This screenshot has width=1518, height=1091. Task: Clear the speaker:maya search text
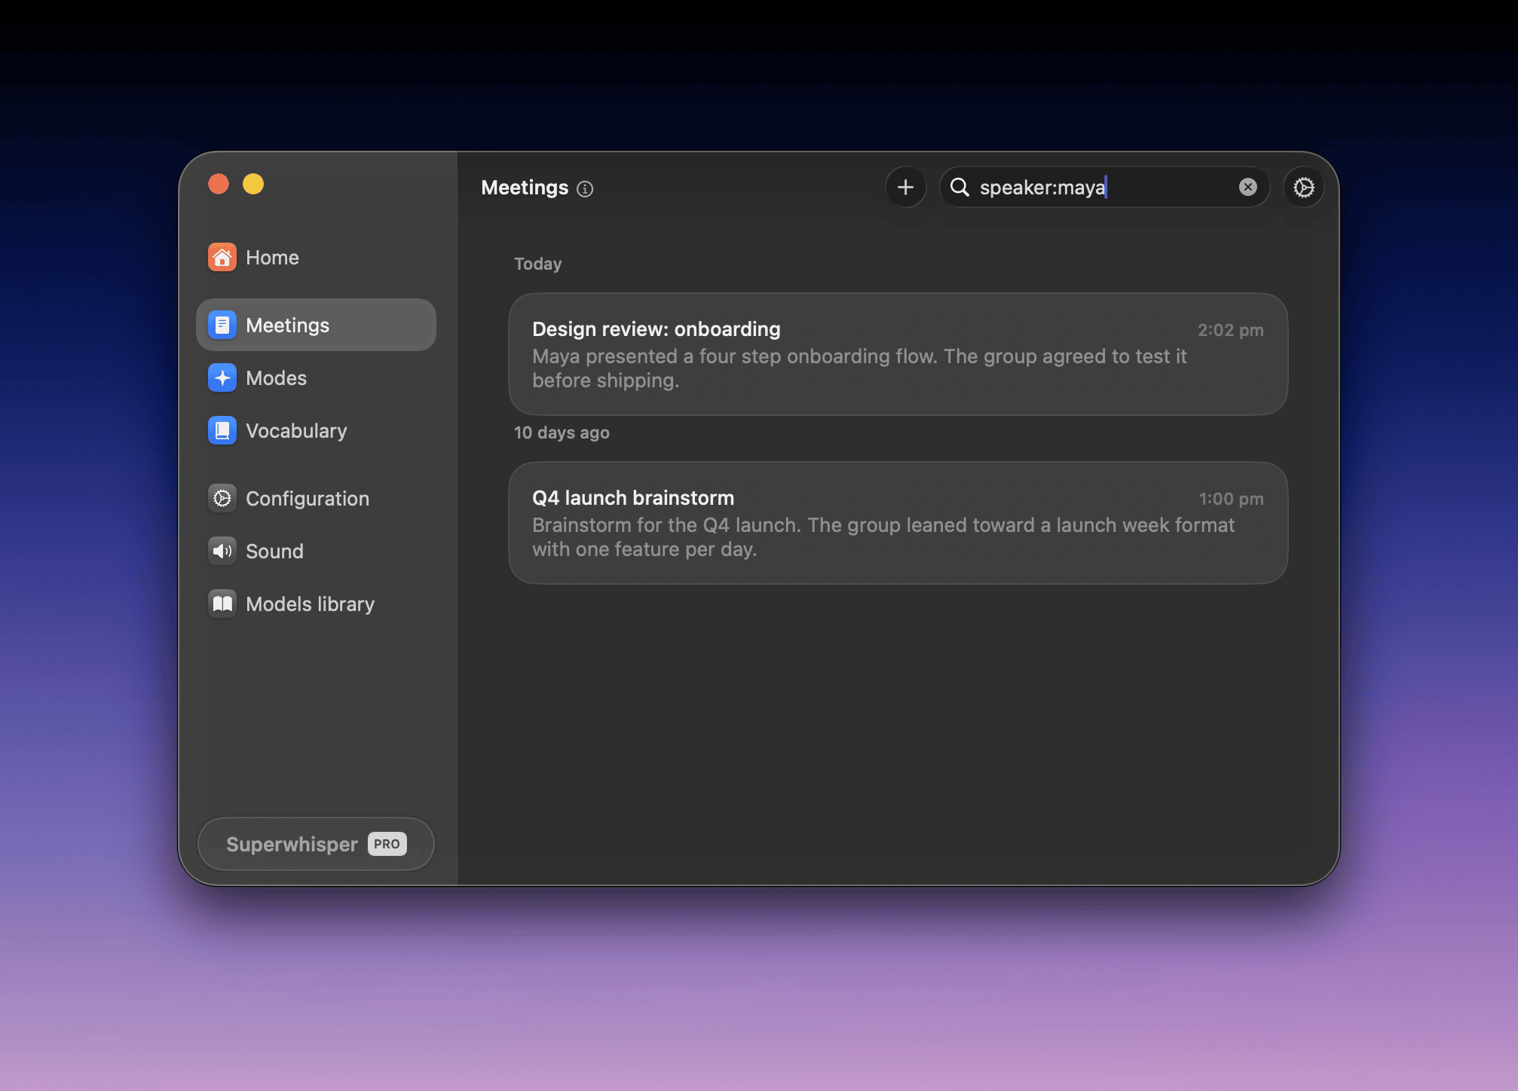pyautogui.click(x=1248, y=187)
